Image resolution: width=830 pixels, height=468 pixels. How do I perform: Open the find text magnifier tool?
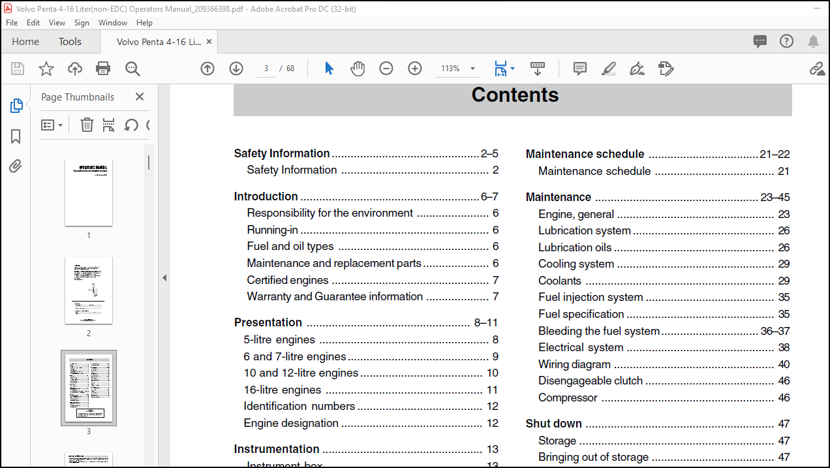132,69
